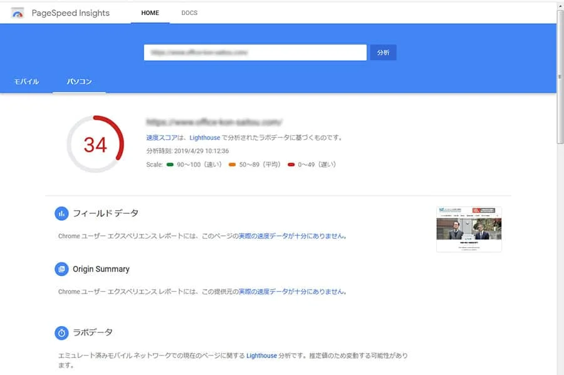Click the Origin Summary panel icon
Viewport: 564px width, 375px height.
point(61,269)
